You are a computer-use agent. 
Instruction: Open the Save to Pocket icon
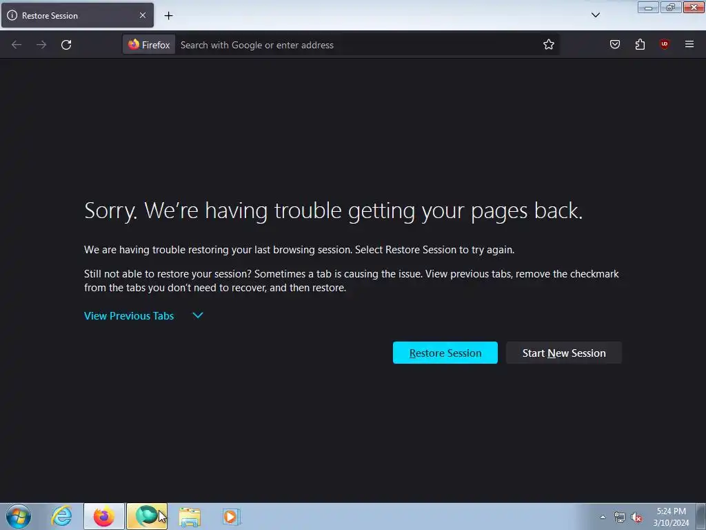click(x=614, y=44)
